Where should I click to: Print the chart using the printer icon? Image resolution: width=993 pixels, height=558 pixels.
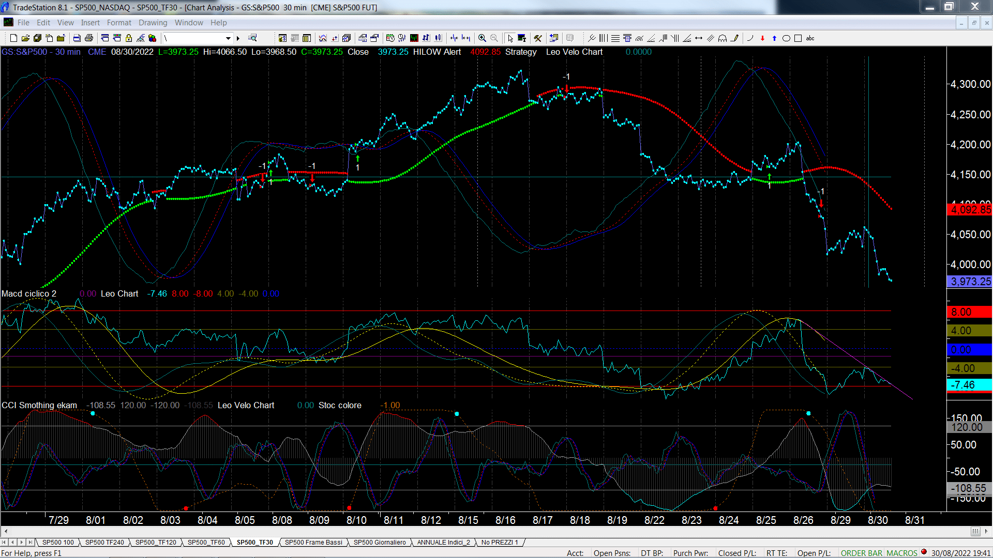click(x=89, y=38)
